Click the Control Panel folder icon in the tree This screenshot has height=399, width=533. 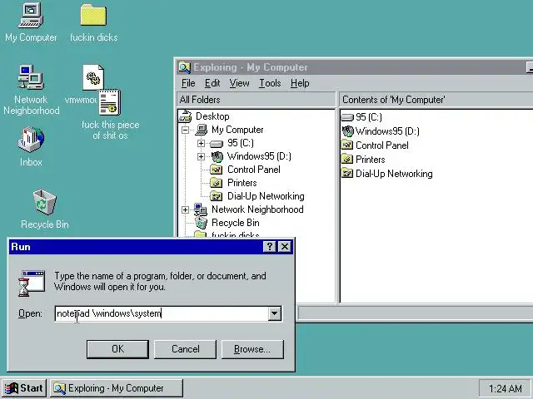click(217, 170)
